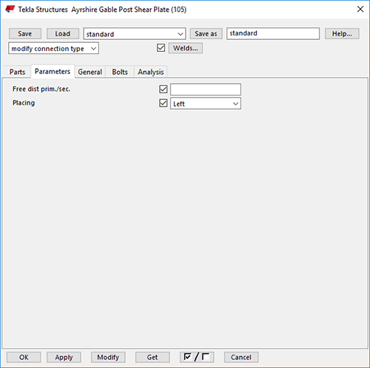Go to the Bolts tab
370x368 pixels.
click(x=120, y=72)
